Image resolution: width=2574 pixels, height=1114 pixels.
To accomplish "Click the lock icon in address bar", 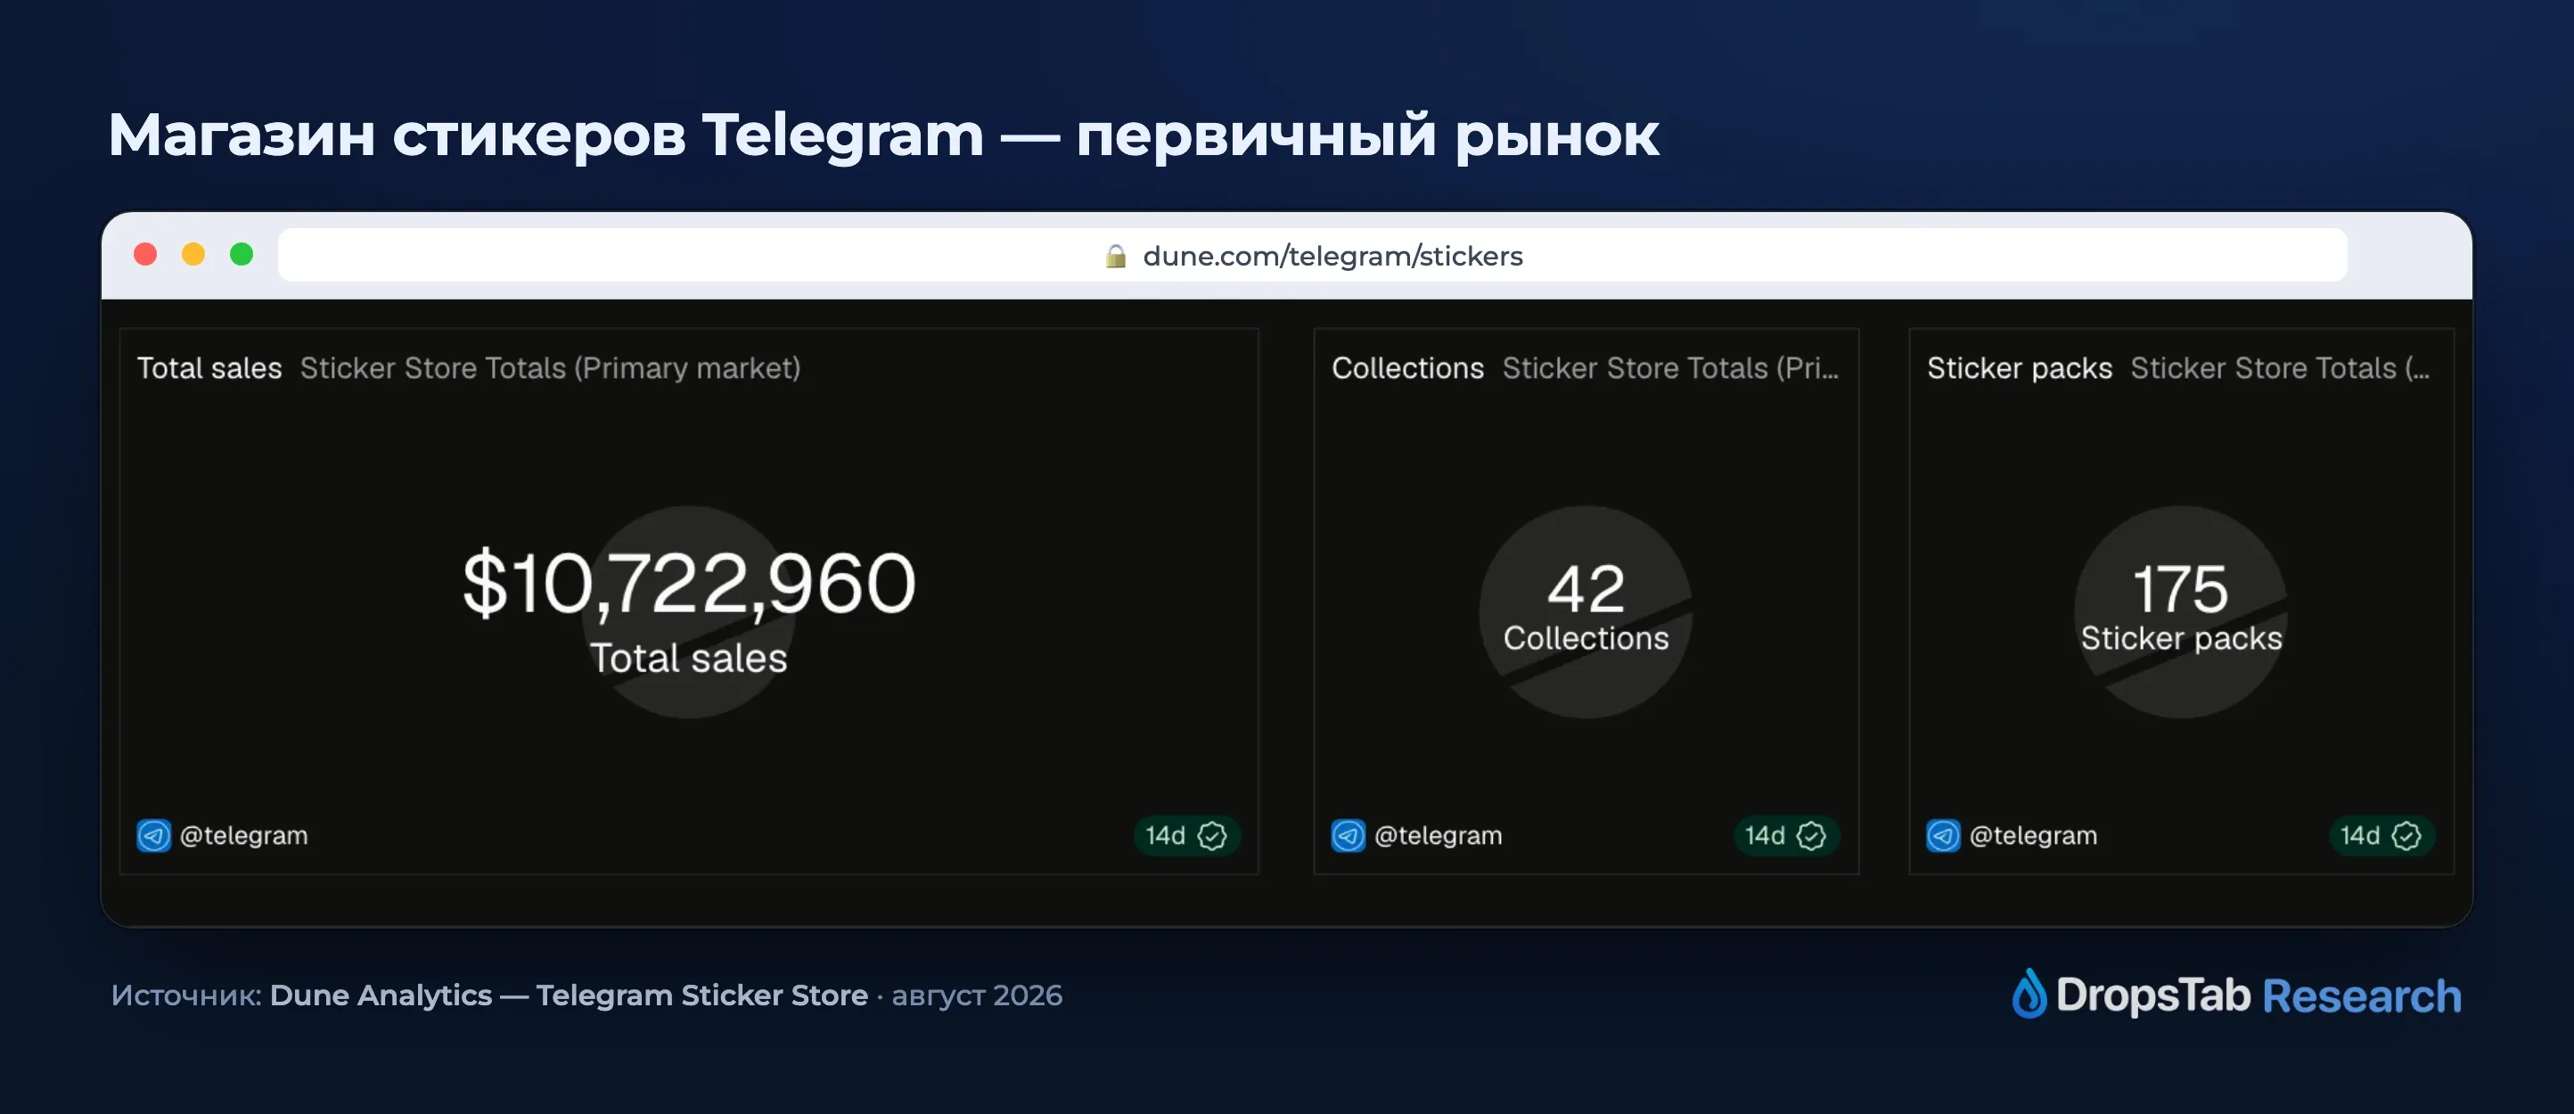I will 1115,256.
